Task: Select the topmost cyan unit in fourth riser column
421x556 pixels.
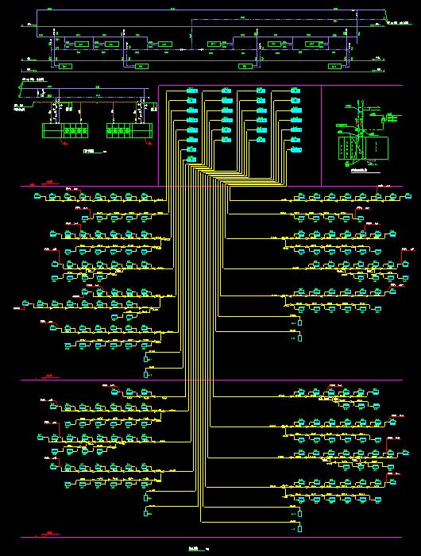Action: coord(295,91)
